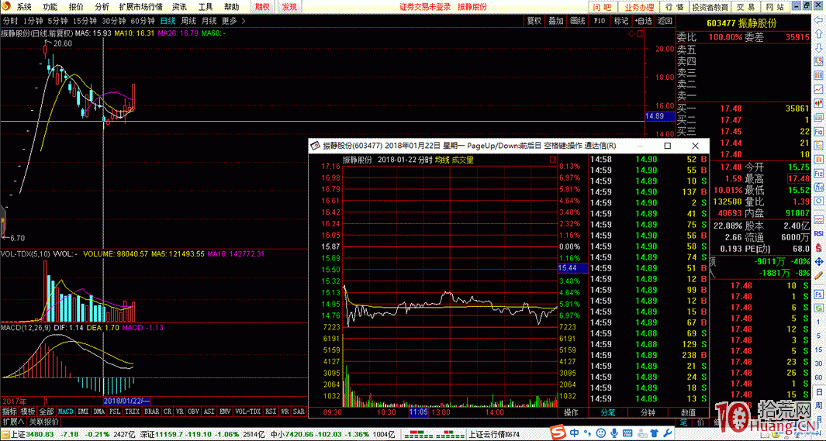Open the 投资者教育 section
This screenshot has height=441, width=826.
710,7
